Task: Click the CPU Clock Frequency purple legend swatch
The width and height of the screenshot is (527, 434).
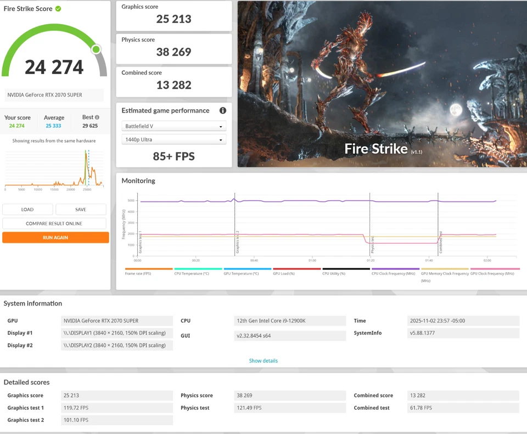Action: tap(395, 269)
